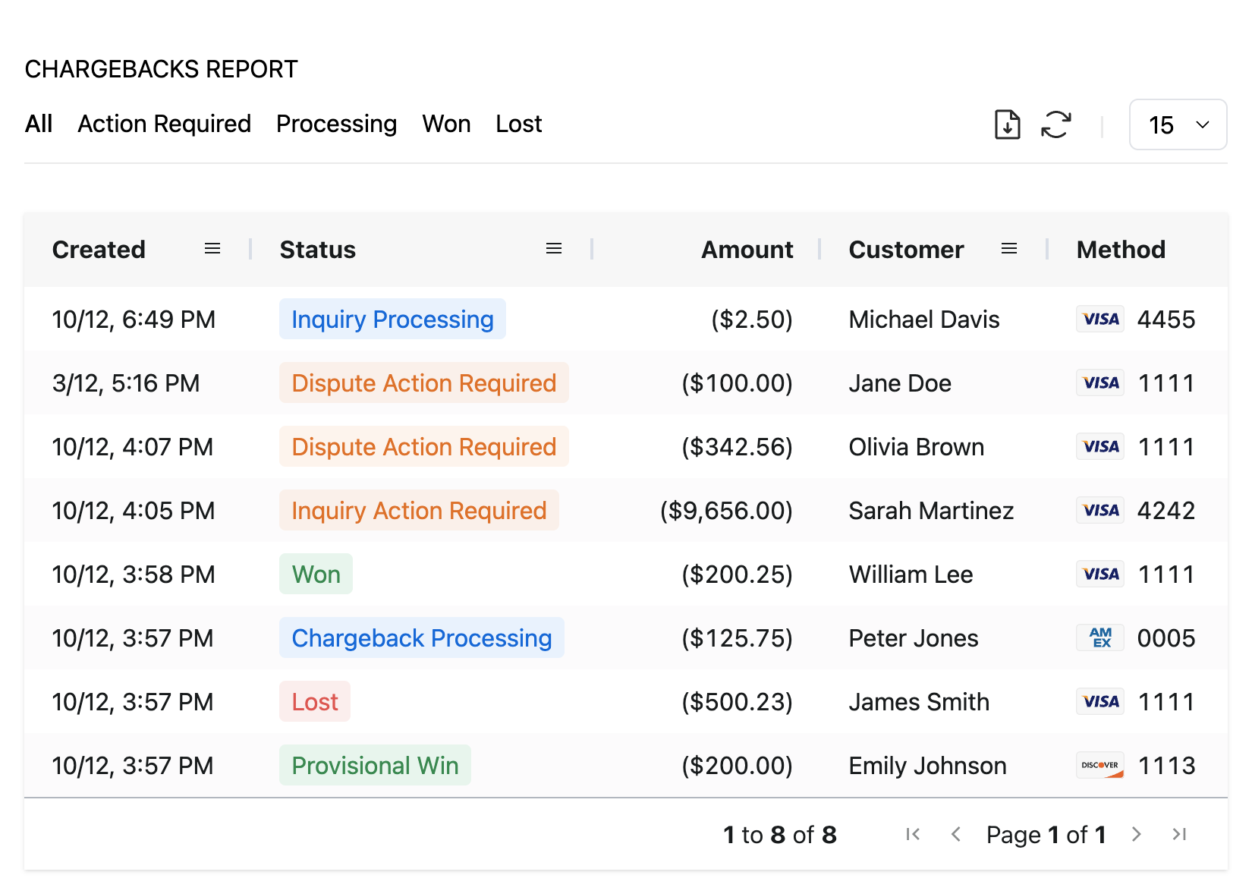
Task: Click the export download file icon
Action: [x=1007, y=124]
